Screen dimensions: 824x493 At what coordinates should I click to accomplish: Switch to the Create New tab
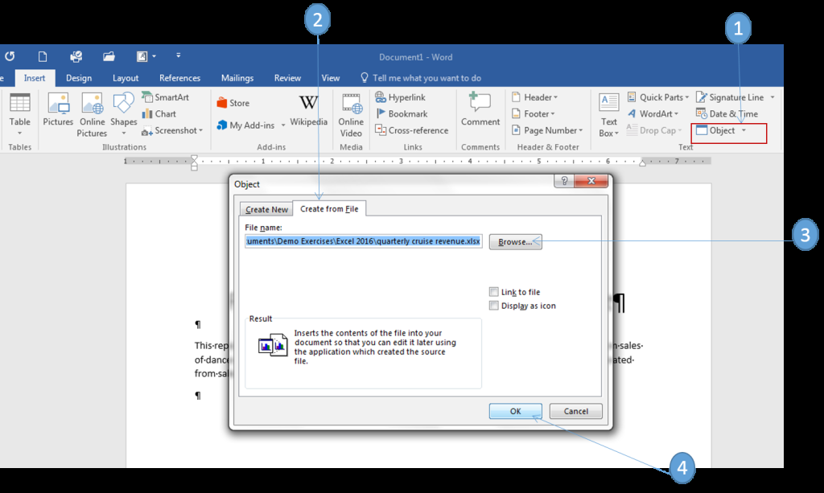[x=266, y=208]
